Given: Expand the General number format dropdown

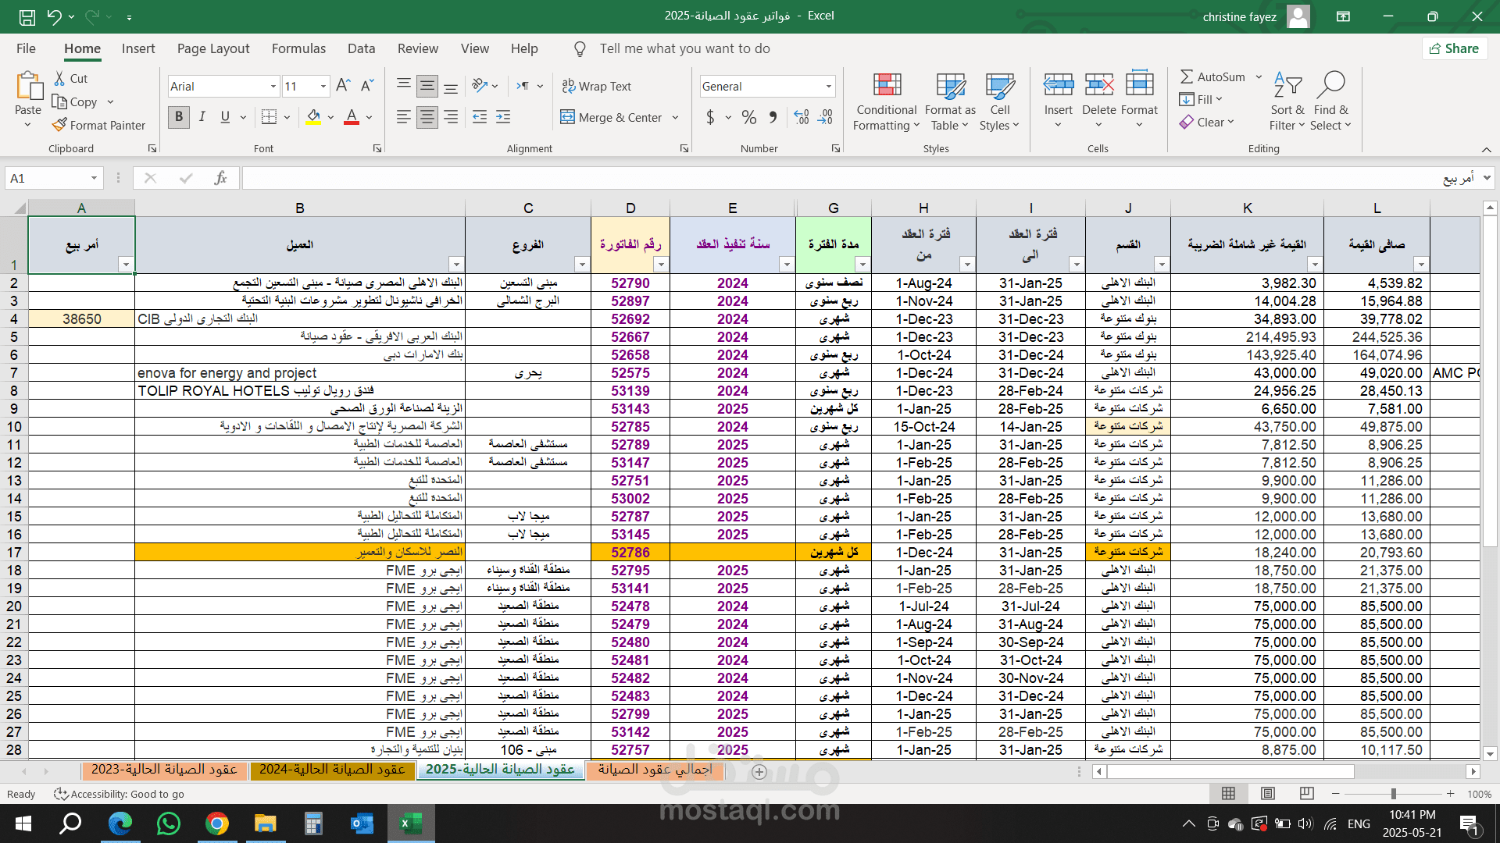Looking at the screenshot, I should click(829, 86).
